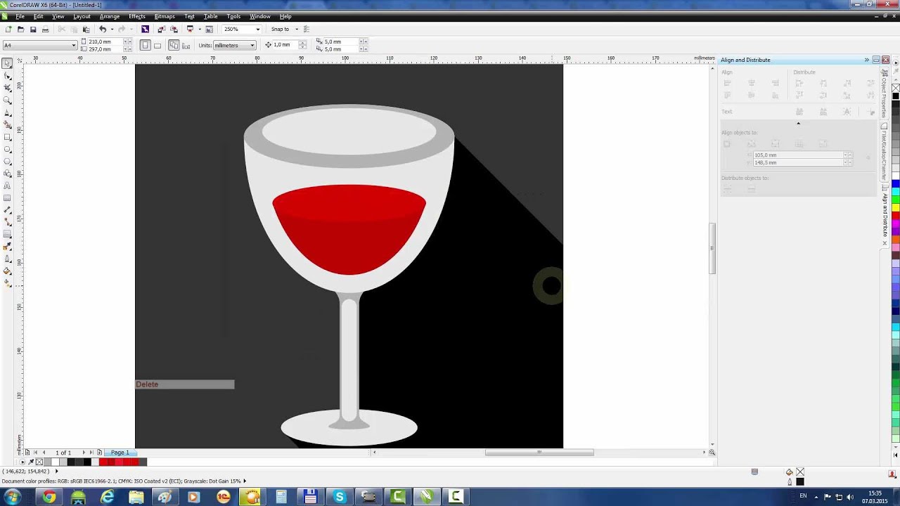Expand the undo history dropdown arrow
Screen dimensions: 900x506
(112, 30)
